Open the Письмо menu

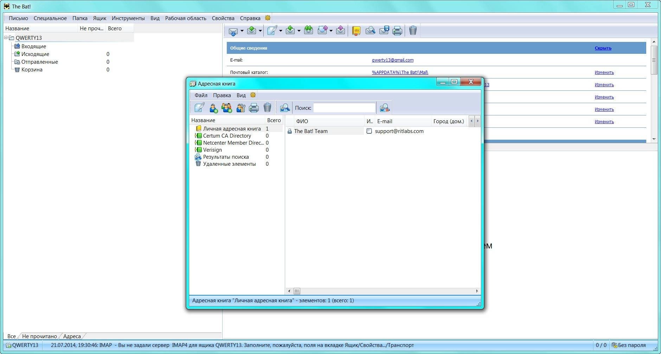click(18, 18)
